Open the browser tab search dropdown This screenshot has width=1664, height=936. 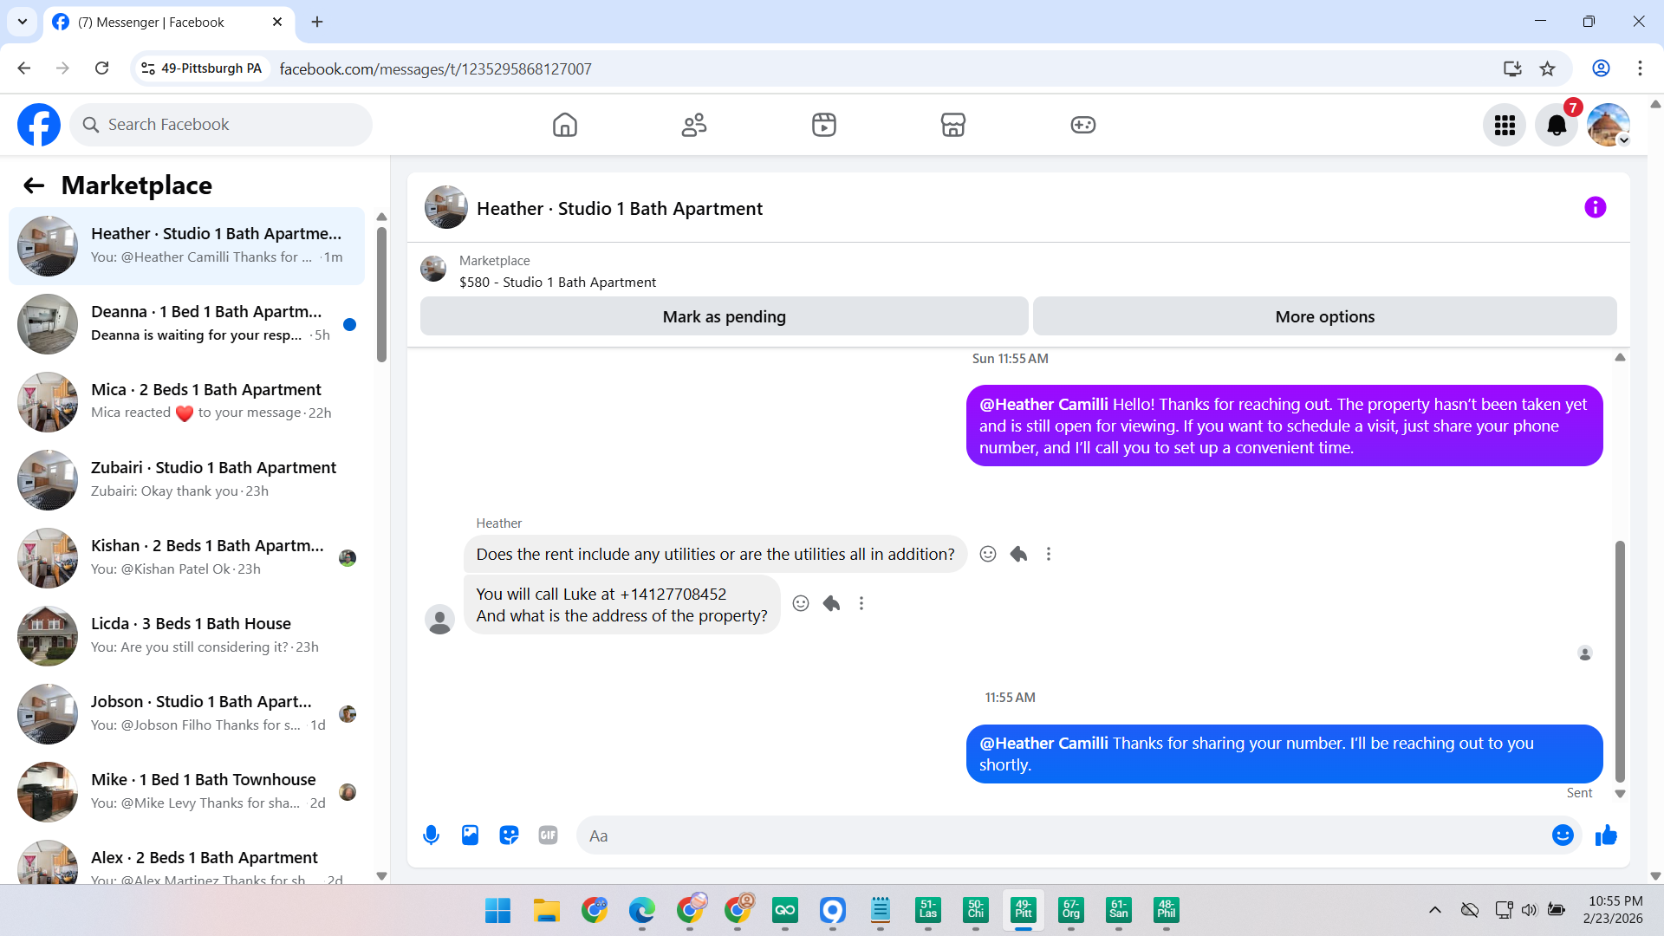(23, 22)
